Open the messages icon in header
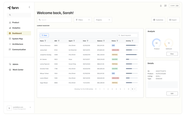The height and width of the screenshot is (116, 186). [x=165, y=6]
